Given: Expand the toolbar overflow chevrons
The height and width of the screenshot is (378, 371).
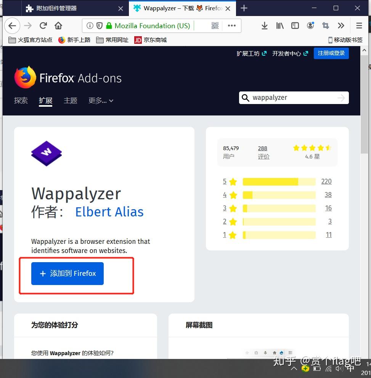Looking at the screenshot, I should (341, 26).
